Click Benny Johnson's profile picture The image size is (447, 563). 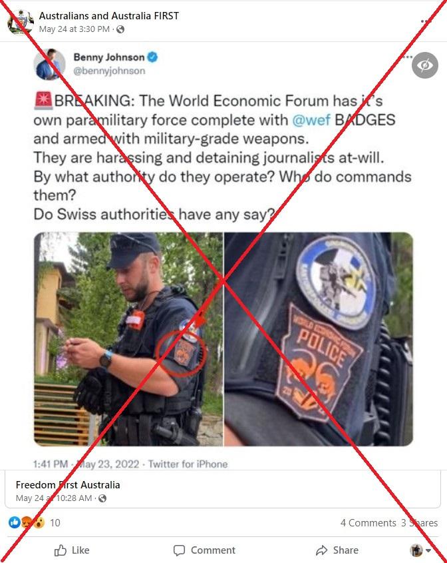[49, 64]
